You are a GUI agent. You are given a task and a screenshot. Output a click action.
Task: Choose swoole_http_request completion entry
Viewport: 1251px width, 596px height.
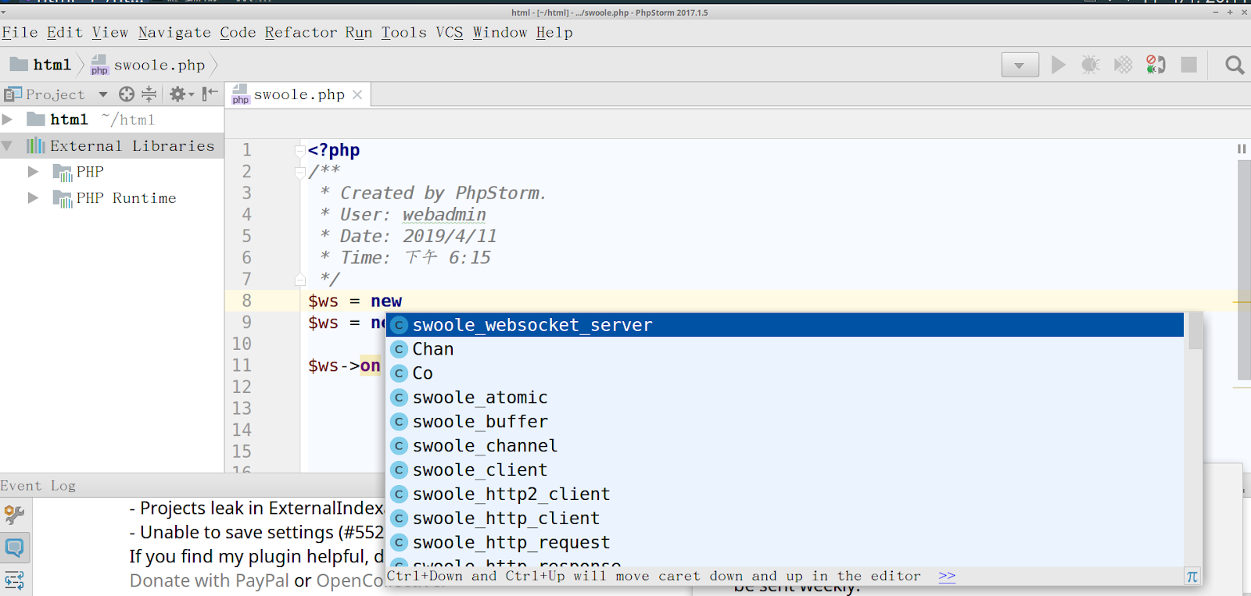pyautogui.click(x=785, y=543)
